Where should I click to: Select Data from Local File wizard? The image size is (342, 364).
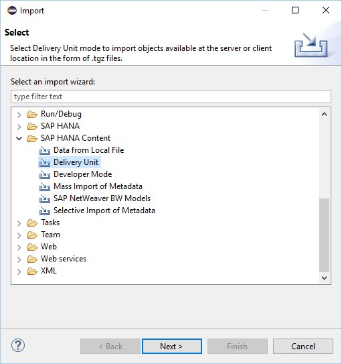point(89,150)
